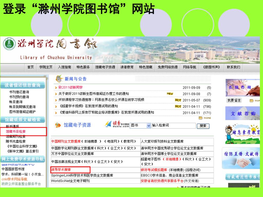The width and height of the screenshot is (263, 197).
Task: Click the MORE icon under news list
Action: click(x=205, y=118)
